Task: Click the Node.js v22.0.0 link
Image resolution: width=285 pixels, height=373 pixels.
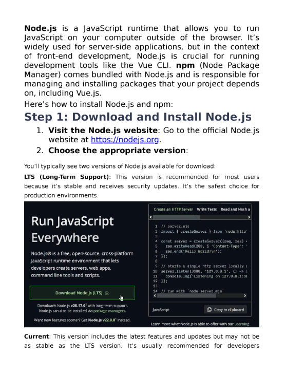Action: (x=102, y=320)
